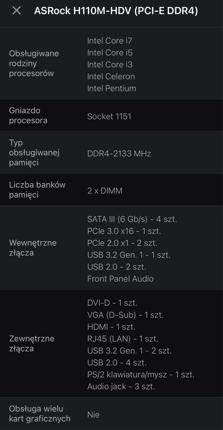Tap the Intel Pentium processor family
Viewport: 223px width, 430px height.
(x=111, y=88)
